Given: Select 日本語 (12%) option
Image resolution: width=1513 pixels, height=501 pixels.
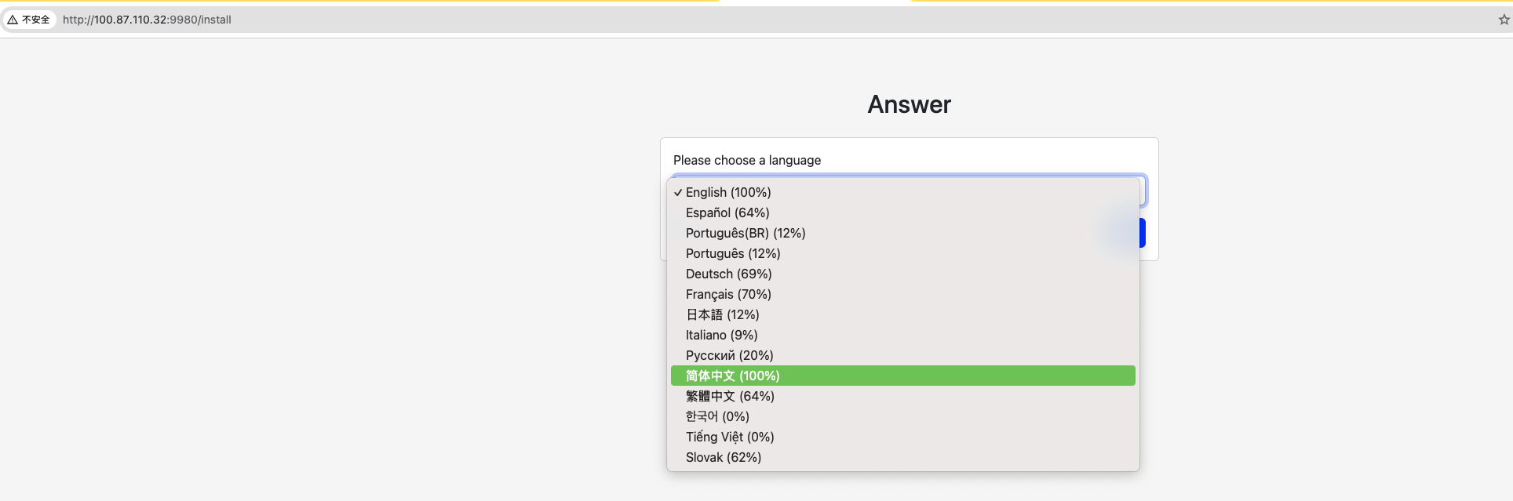Looking at the screenshot, I should click(722, 314).
